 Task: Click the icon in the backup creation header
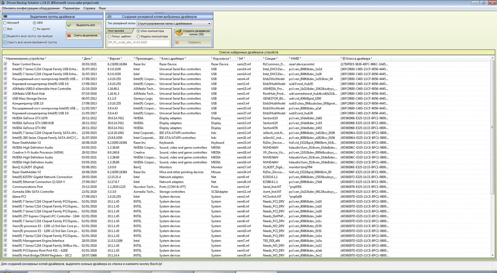[109, 17]
